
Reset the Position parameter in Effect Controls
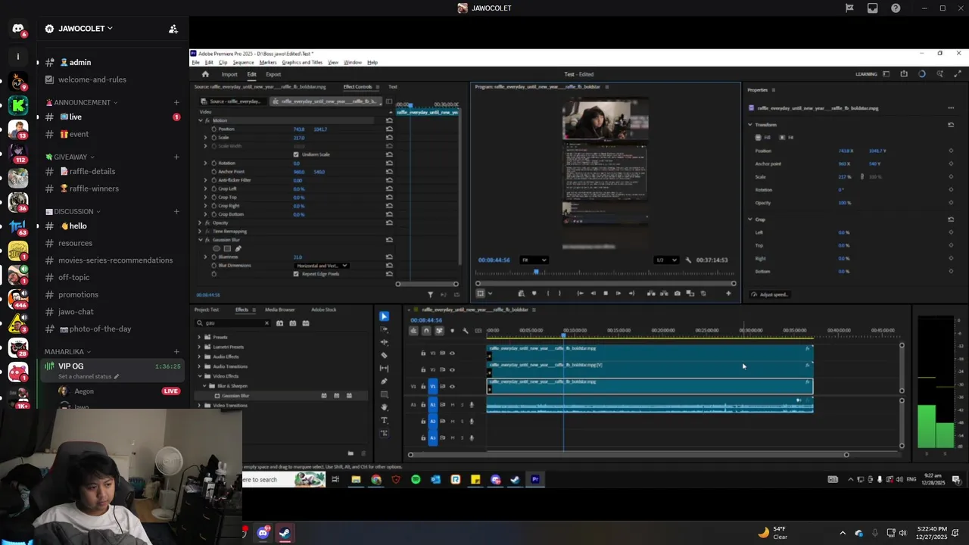click(389, 129)
